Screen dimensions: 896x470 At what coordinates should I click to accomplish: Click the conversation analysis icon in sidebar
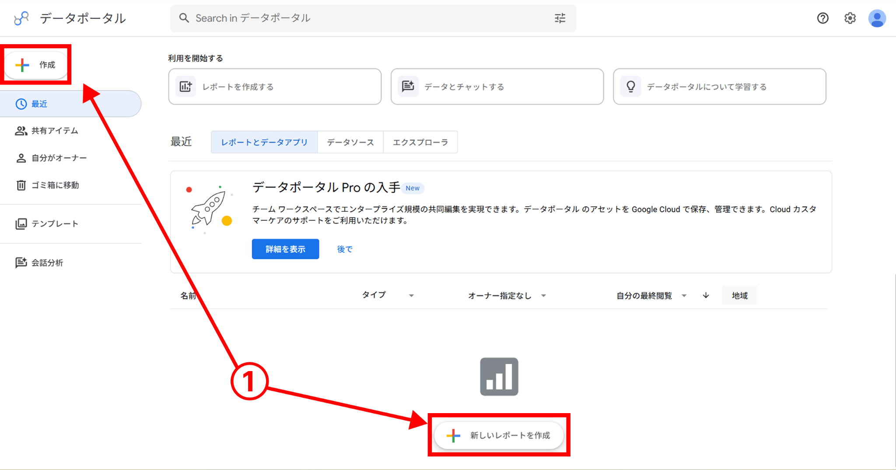[21, 263]
